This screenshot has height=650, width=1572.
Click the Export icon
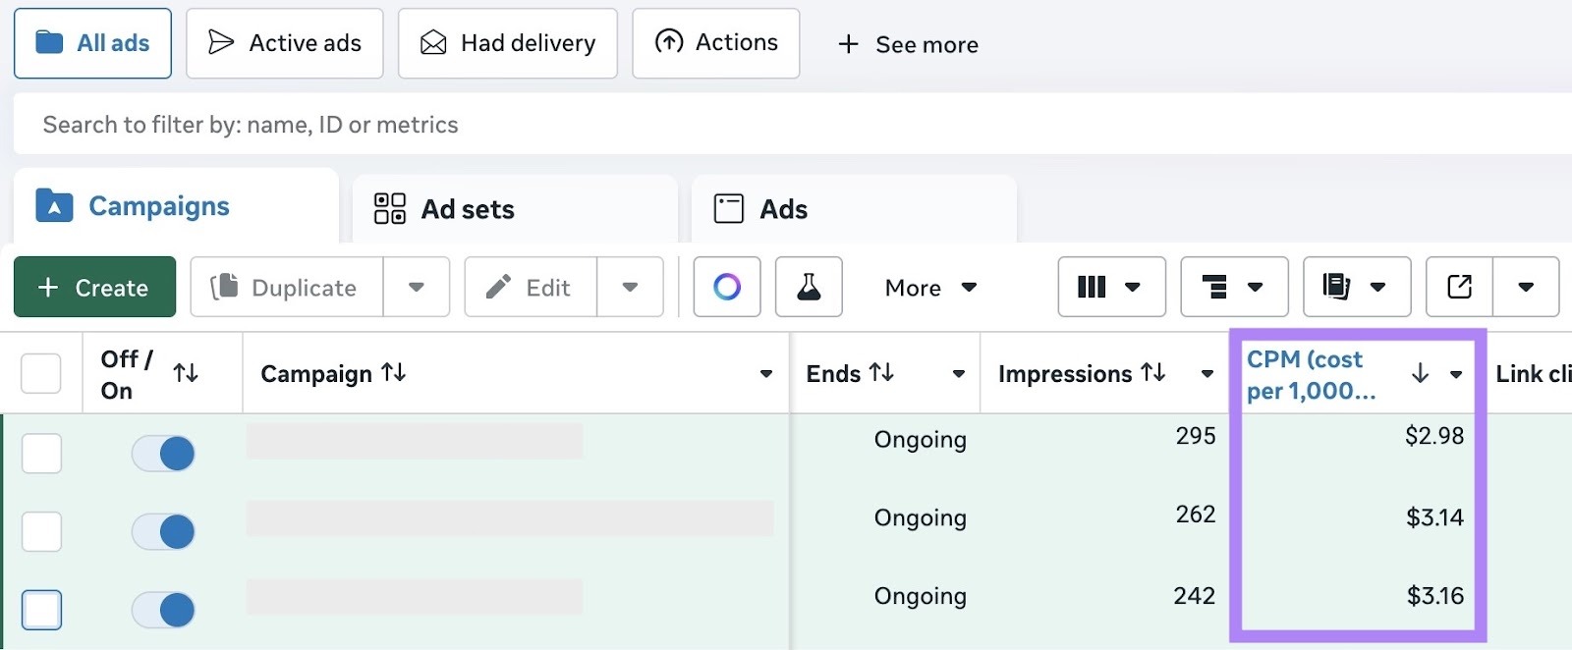[1458, 287]
